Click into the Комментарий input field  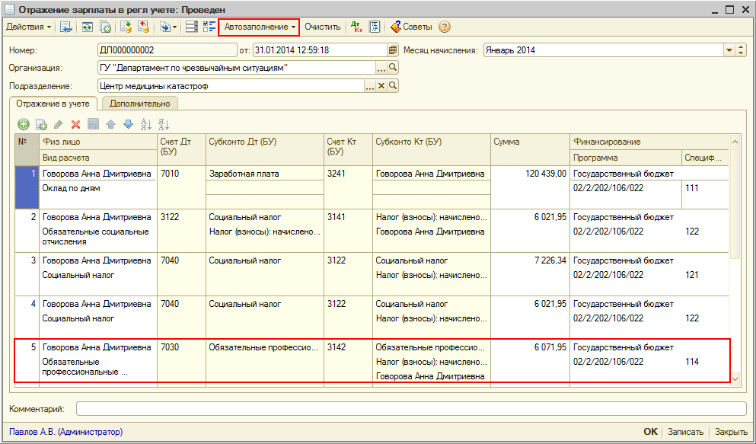[x=411, y=409]
